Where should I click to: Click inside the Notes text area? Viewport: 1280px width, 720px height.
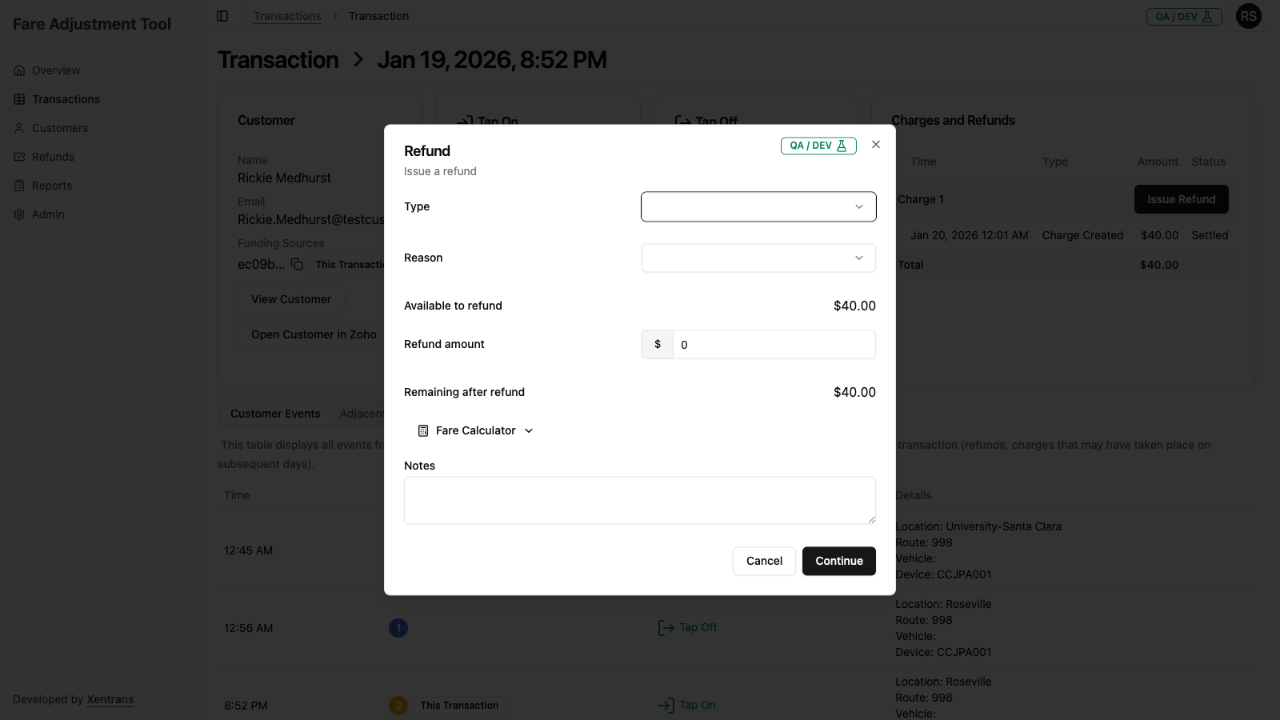point(639,499)
